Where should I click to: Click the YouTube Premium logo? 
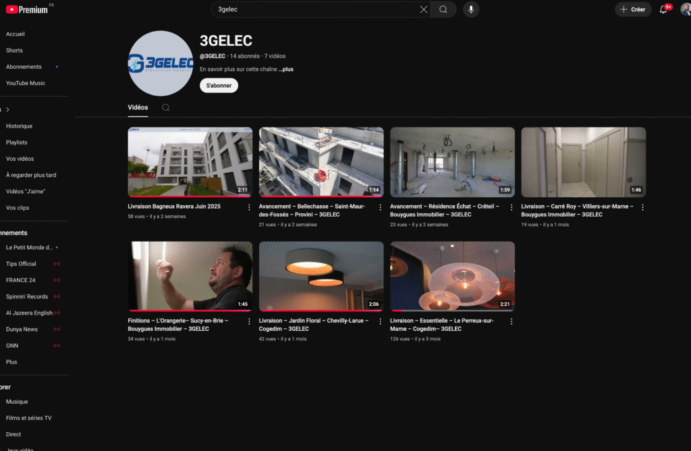coord(27,9)
